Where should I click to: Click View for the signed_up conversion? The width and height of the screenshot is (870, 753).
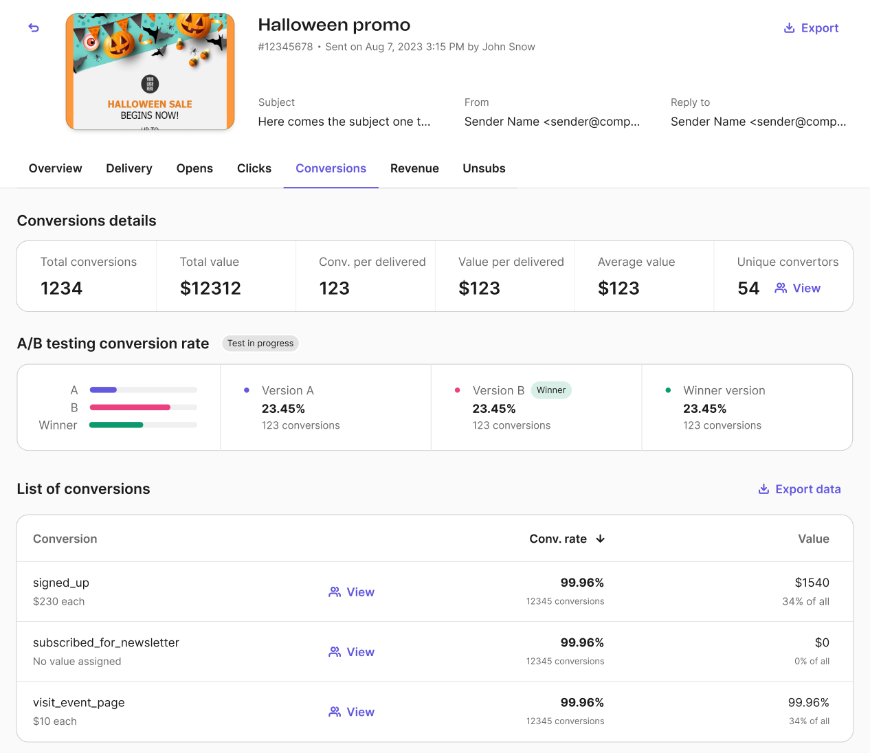361,592
